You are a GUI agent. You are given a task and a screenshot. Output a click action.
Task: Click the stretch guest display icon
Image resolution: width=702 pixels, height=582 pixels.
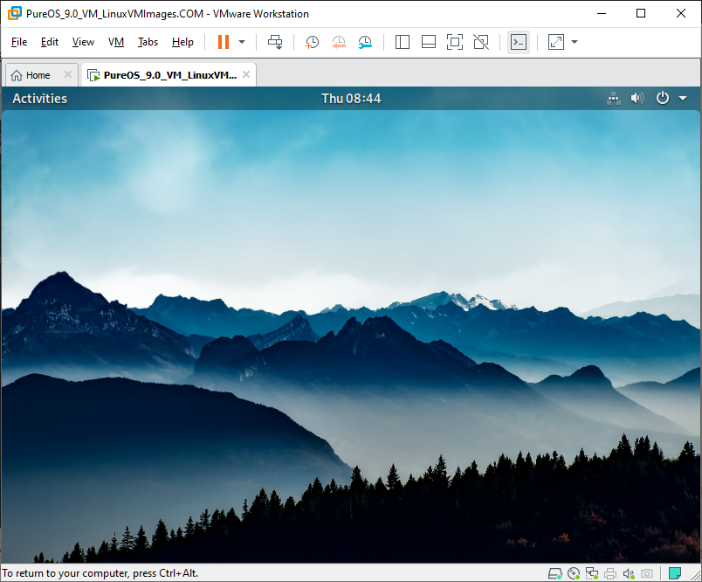pos(556,42)
